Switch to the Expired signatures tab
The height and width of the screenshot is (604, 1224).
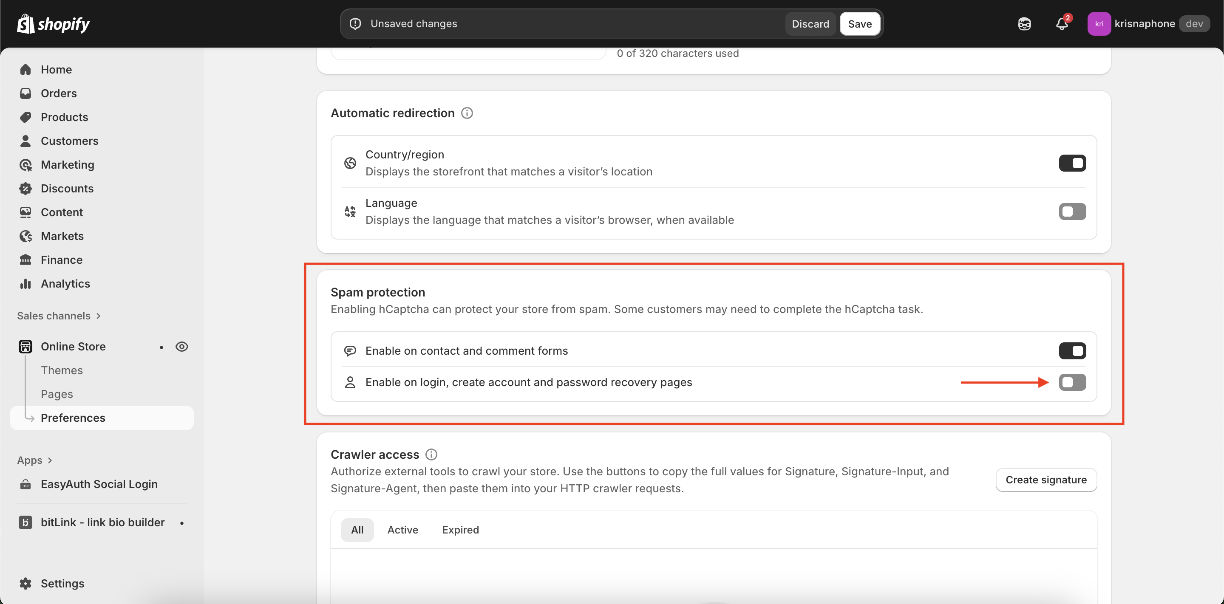pyautogui.click(x=460, y=530)
